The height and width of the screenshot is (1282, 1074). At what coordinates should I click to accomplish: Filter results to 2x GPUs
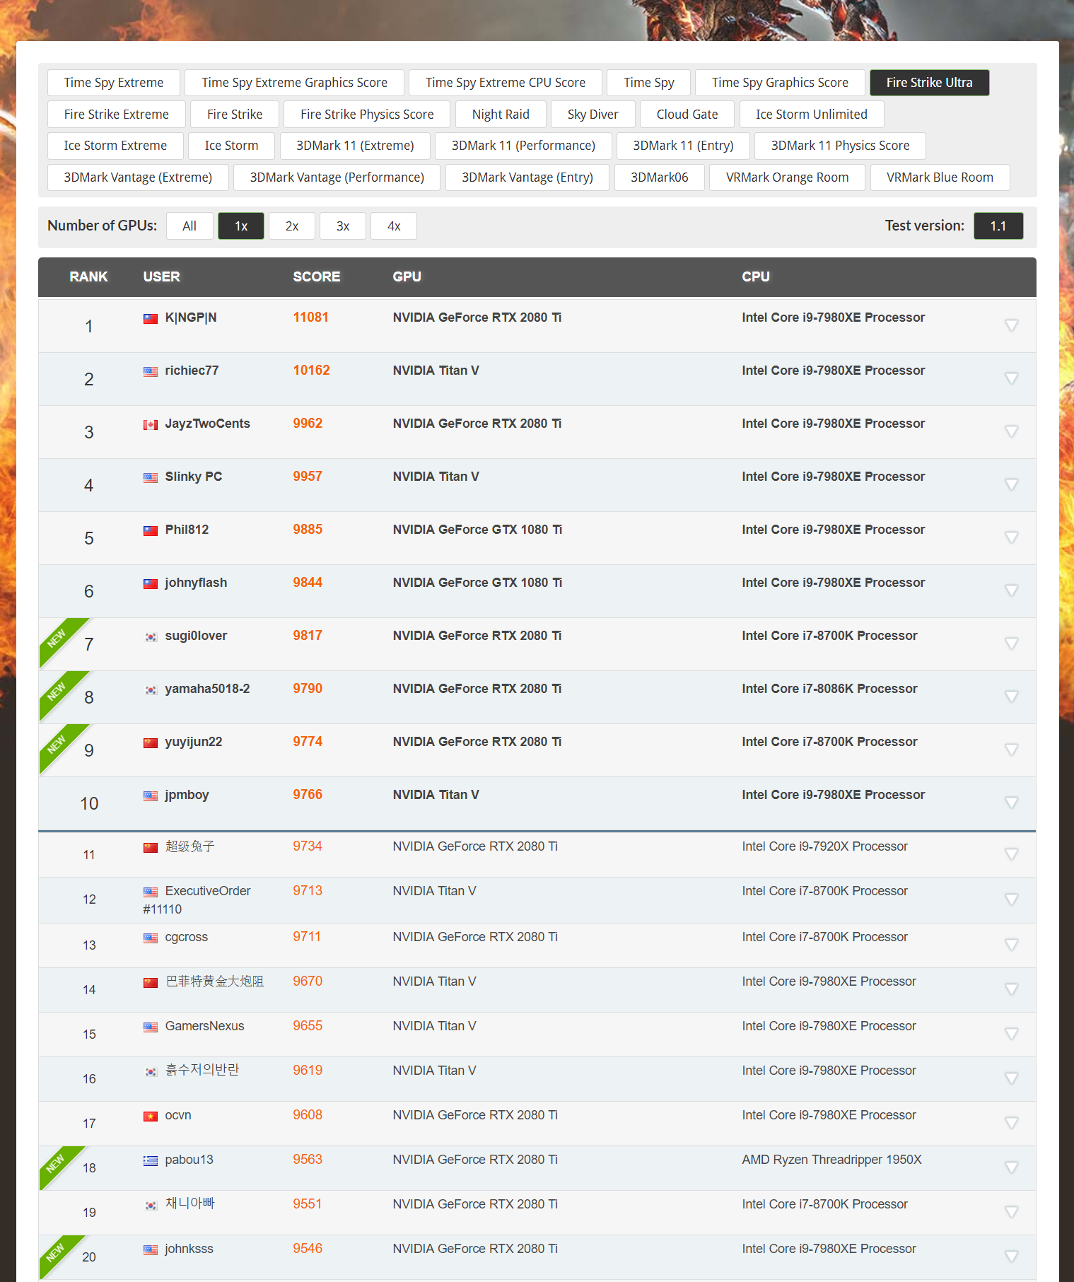pyautogui.click(x=292, y=226)
